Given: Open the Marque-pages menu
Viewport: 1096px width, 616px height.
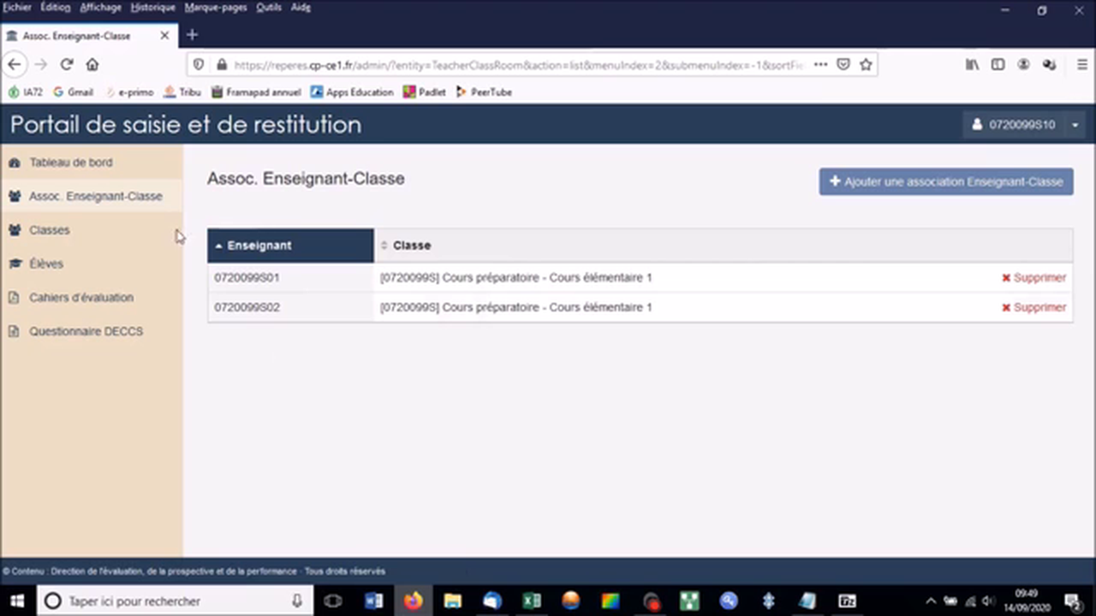Looking at the screenshot, I should click(215, 7).
